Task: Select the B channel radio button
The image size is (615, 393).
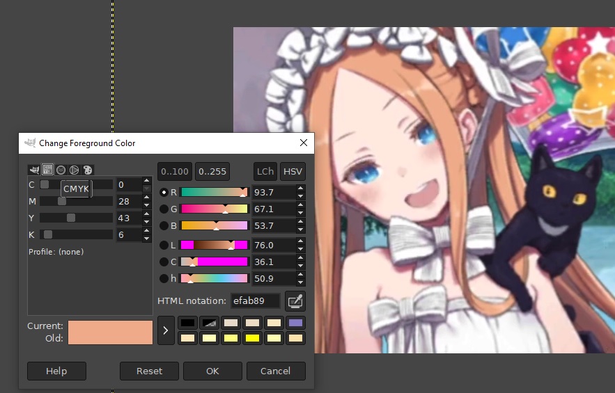Action: coord(164,225)
